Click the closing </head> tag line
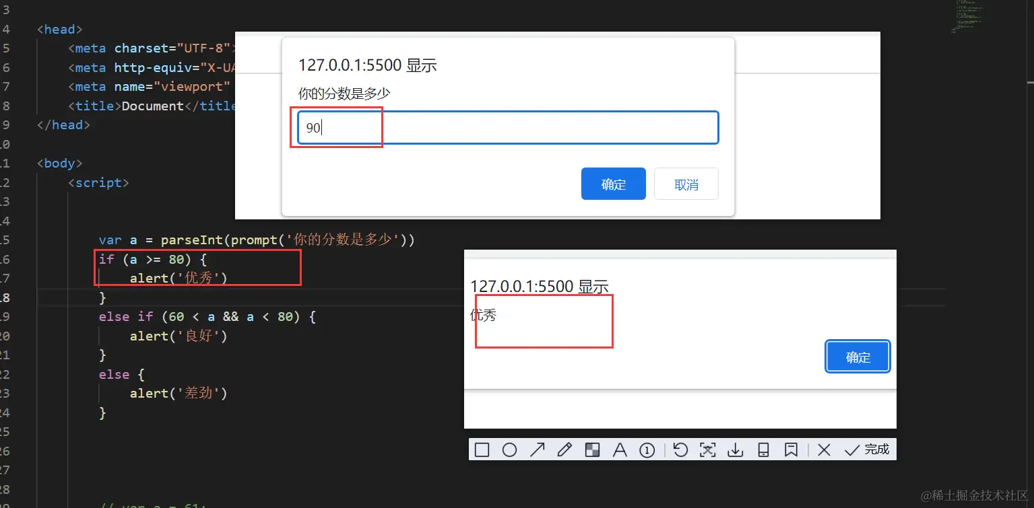The image size is (1034, 508). (63, 125)
